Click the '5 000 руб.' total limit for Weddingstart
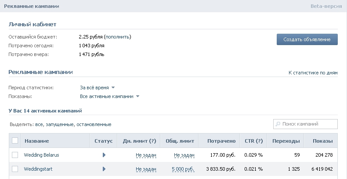Viewport: 347px width, 179px height. 183,169
